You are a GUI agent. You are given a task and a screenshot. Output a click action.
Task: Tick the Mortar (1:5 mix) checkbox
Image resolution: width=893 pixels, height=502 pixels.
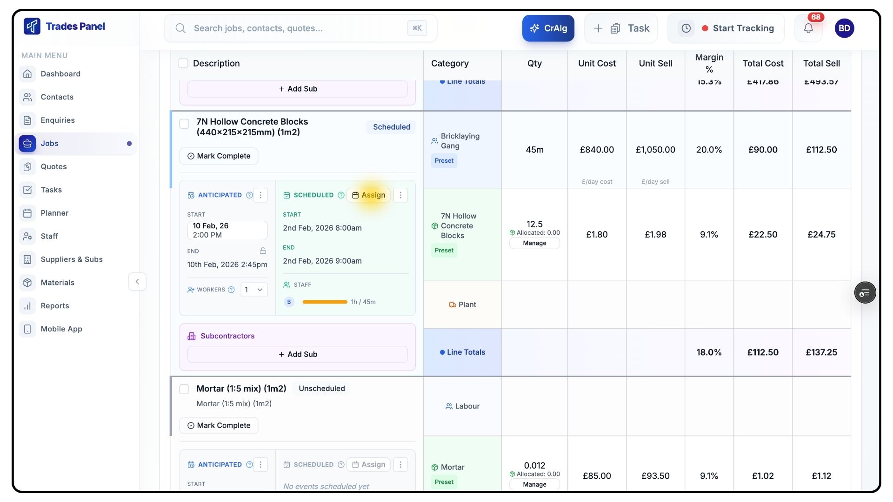(184, 389)
